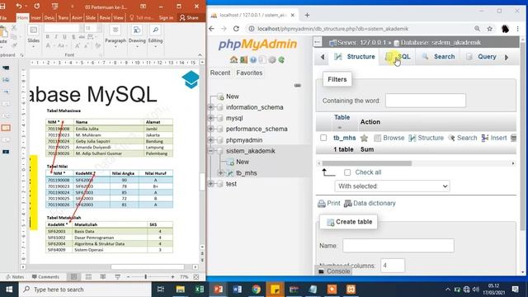Bookmark this page with the star icon
This screenshot has width=528, height=297.
pyautogui.click(x=489, y=29)
